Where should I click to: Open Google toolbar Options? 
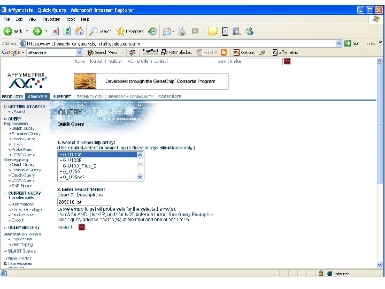[244, 52]
